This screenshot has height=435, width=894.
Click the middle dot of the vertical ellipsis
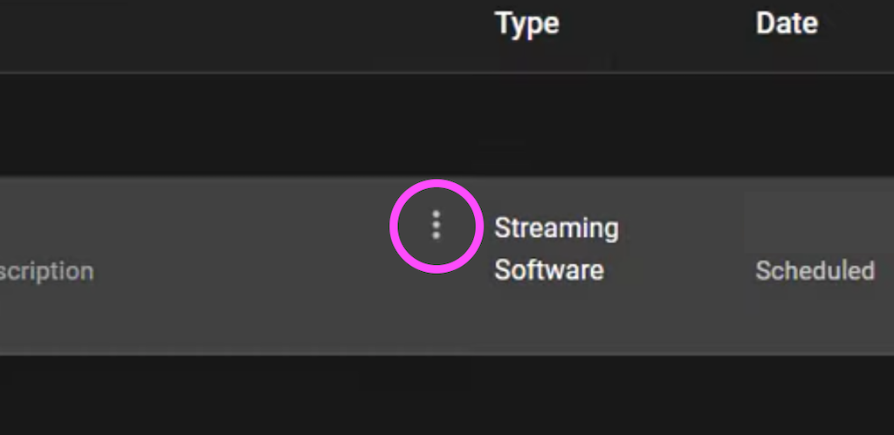[437, 226]
